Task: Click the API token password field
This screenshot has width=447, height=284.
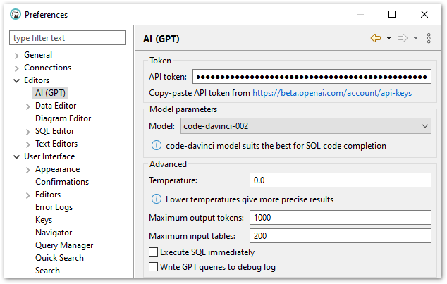Action: pyautogui.click(x=312, y=77)
